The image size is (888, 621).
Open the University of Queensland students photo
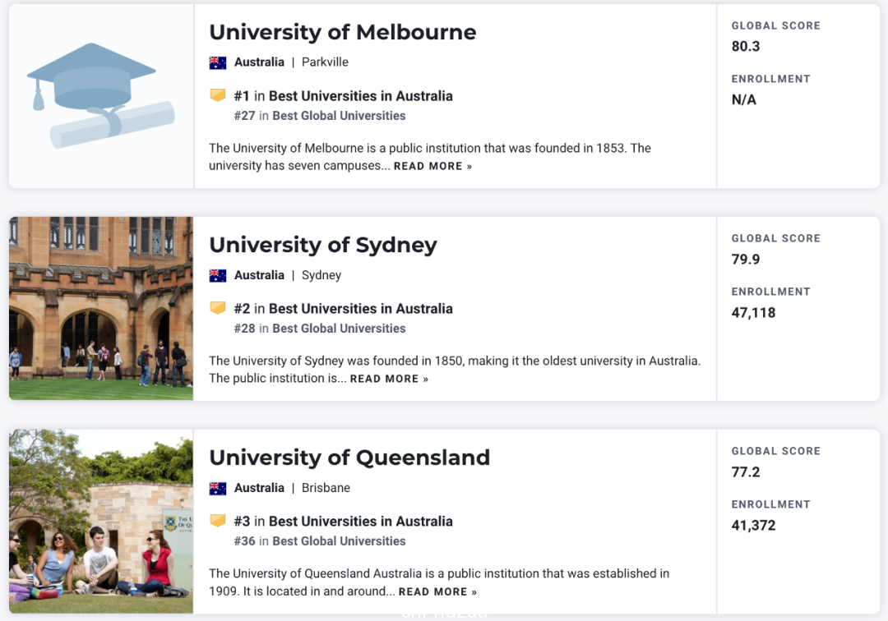pyautogui.click(x=101, y=521)
